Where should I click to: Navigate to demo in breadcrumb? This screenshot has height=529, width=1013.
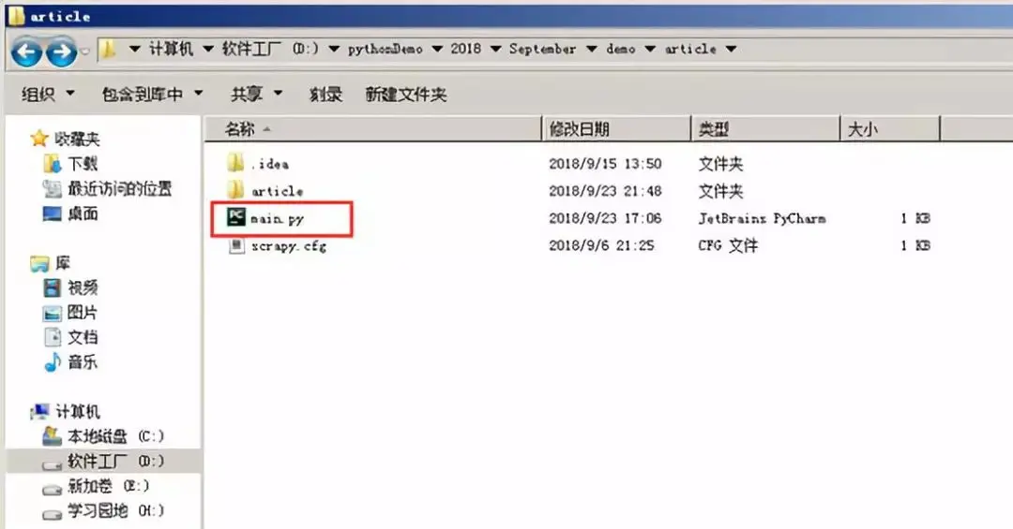pos(621,49)
